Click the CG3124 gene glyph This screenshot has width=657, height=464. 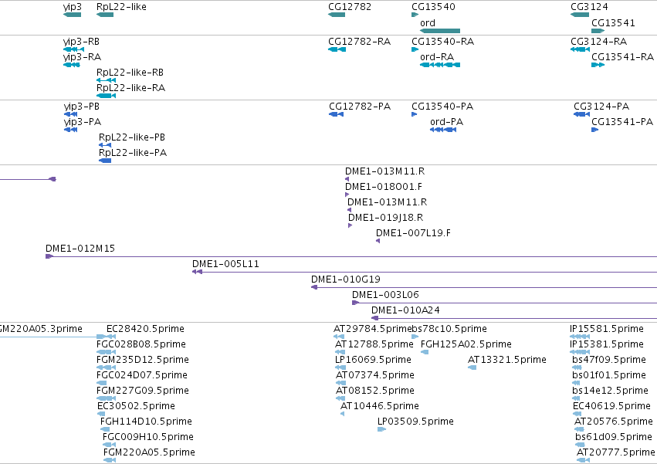tap(580, 15)
